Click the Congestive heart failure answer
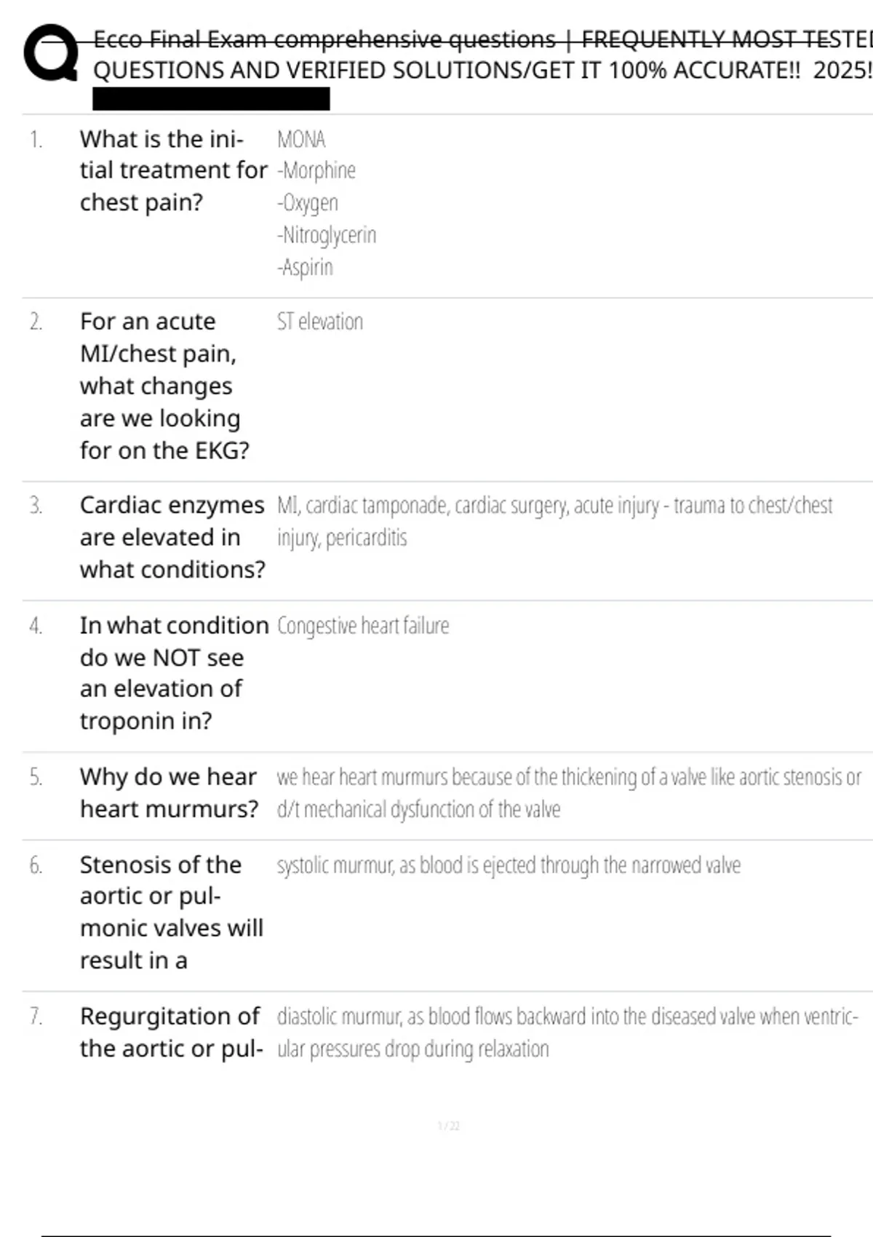Viewport: 873px width, 1237px height. 363,626
